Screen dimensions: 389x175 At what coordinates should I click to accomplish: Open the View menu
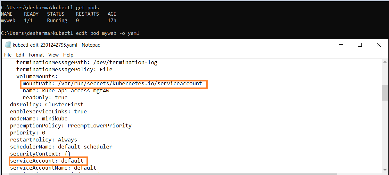(x=54, y=55)
